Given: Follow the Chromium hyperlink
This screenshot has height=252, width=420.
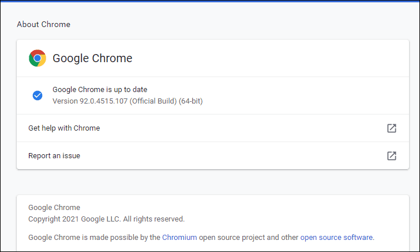Looking at the screenshot, I should (x=179, y=237).
